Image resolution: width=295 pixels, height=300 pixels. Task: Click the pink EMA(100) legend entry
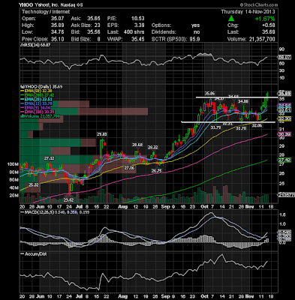[38, 112]
